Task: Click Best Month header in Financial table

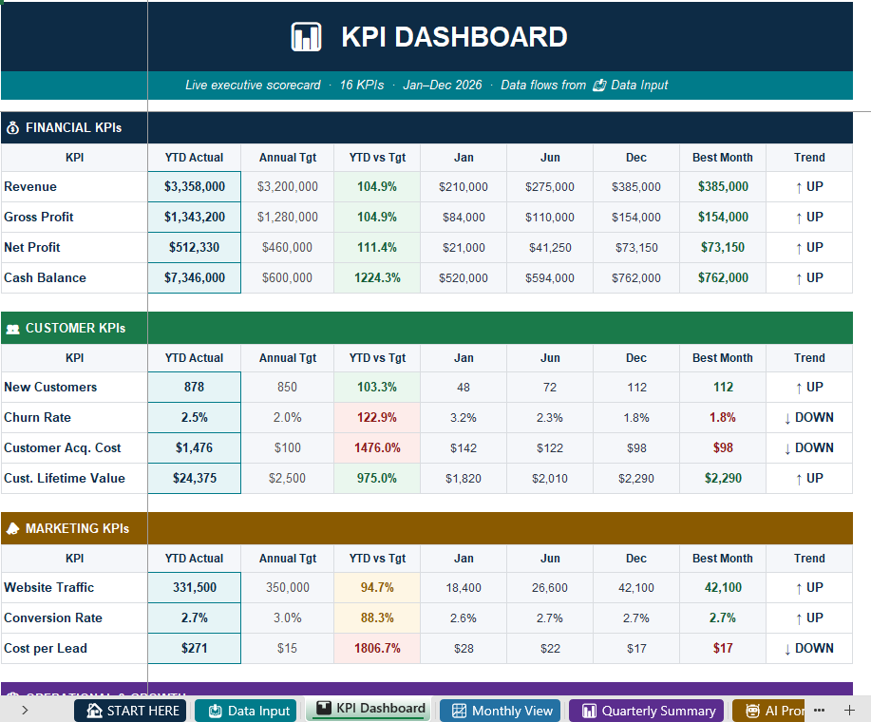Action: (x=723, y=158)
